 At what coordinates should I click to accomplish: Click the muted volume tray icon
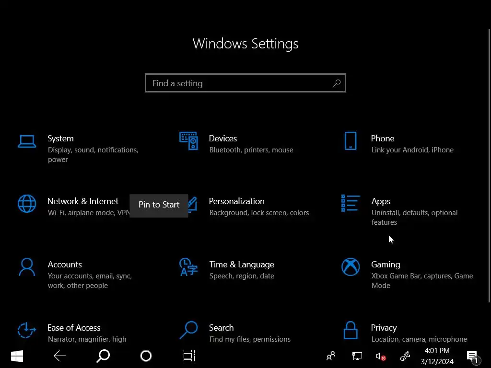381,356
